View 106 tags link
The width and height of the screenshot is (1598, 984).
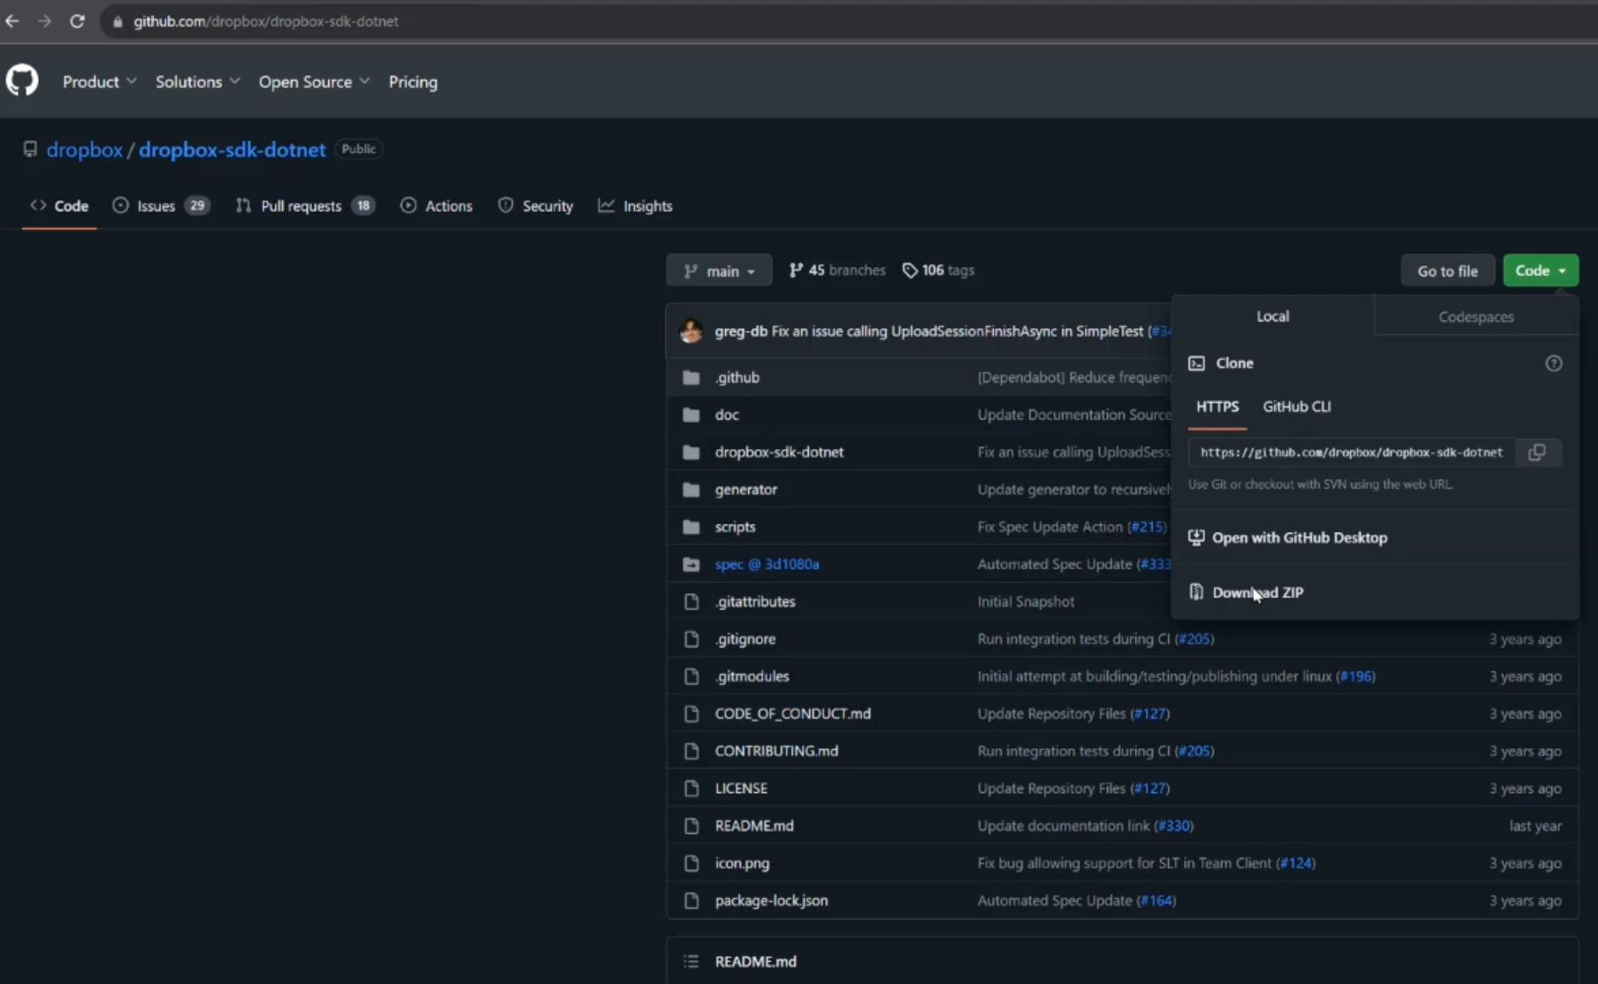(939, 270)
